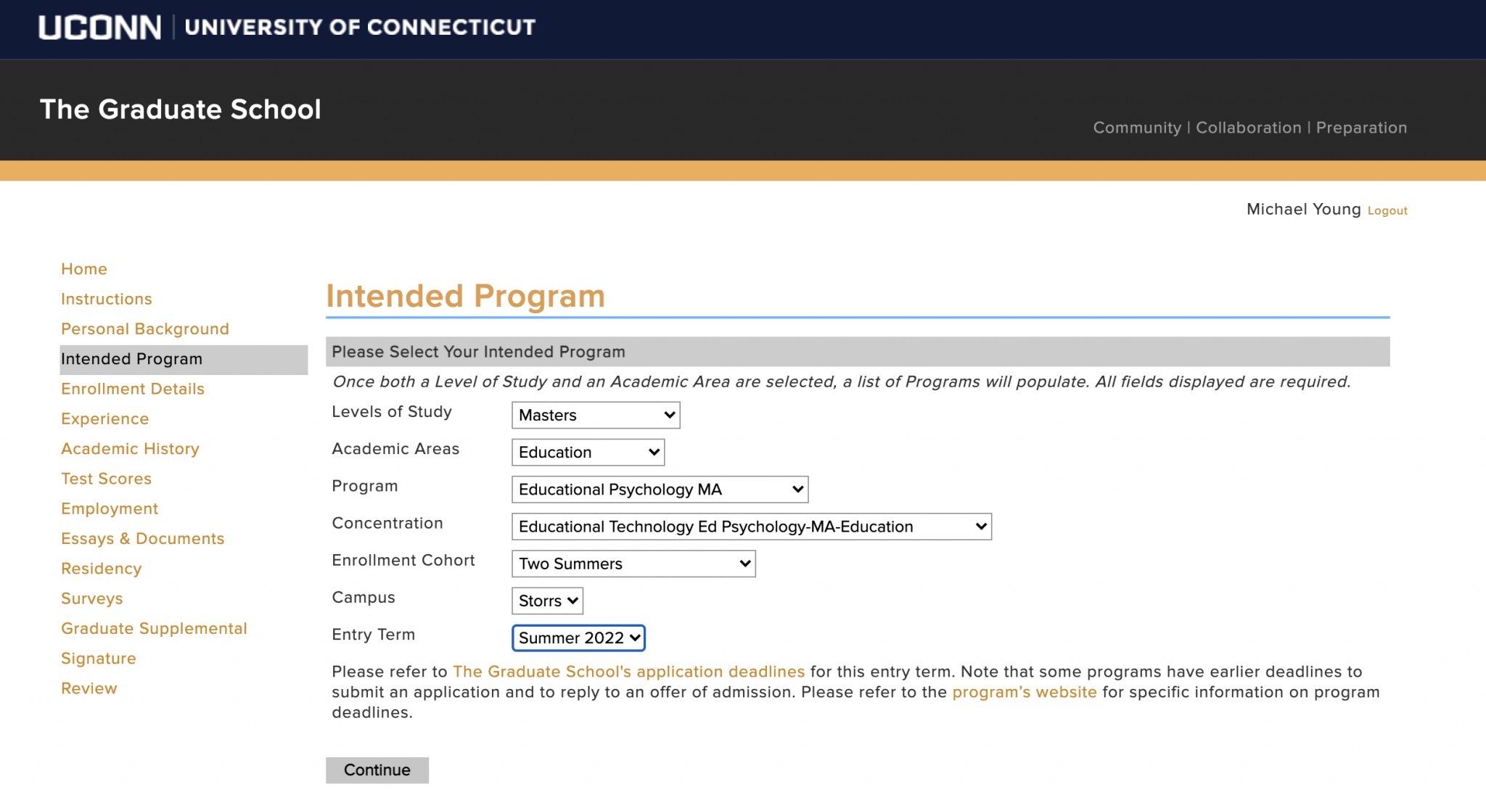This screenshot has width=1486, height=792.
Task: Open the Essays & Documents section
Action: 142,538
